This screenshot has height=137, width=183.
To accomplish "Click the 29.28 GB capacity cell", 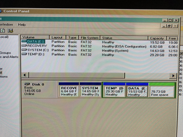I will pos(157,55).
